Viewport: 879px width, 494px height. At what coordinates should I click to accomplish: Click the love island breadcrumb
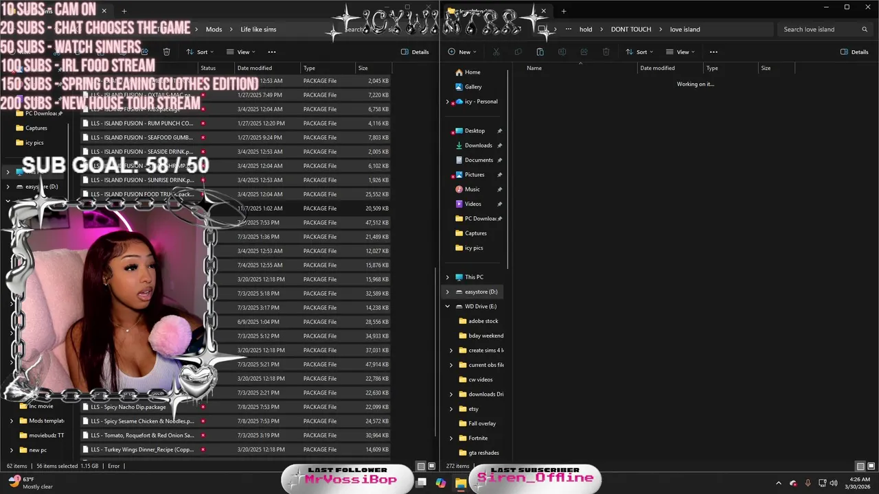tap(685, 30)
